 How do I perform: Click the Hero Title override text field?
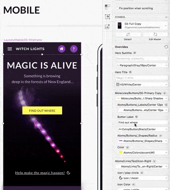(x=141, y=78)
